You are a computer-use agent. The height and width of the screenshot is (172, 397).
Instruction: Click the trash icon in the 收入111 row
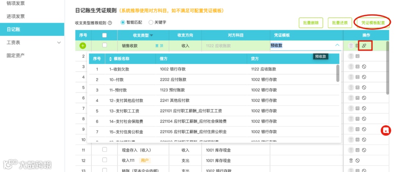click(x=351, y=160)
